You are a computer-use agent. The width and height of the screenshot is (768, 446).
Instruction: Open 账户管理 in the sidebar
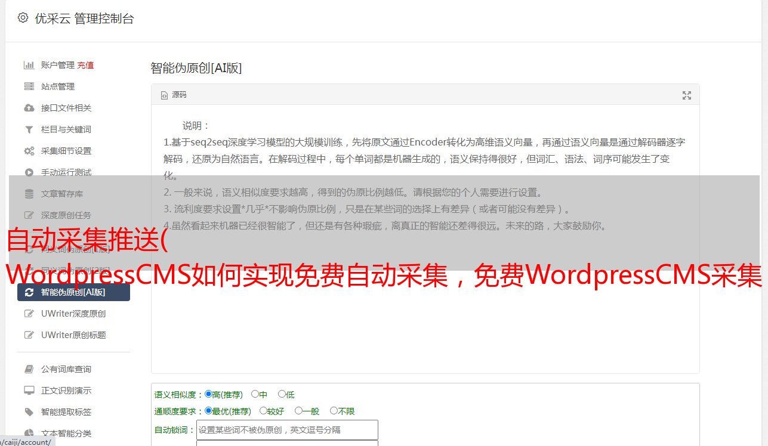pos(58,65)
